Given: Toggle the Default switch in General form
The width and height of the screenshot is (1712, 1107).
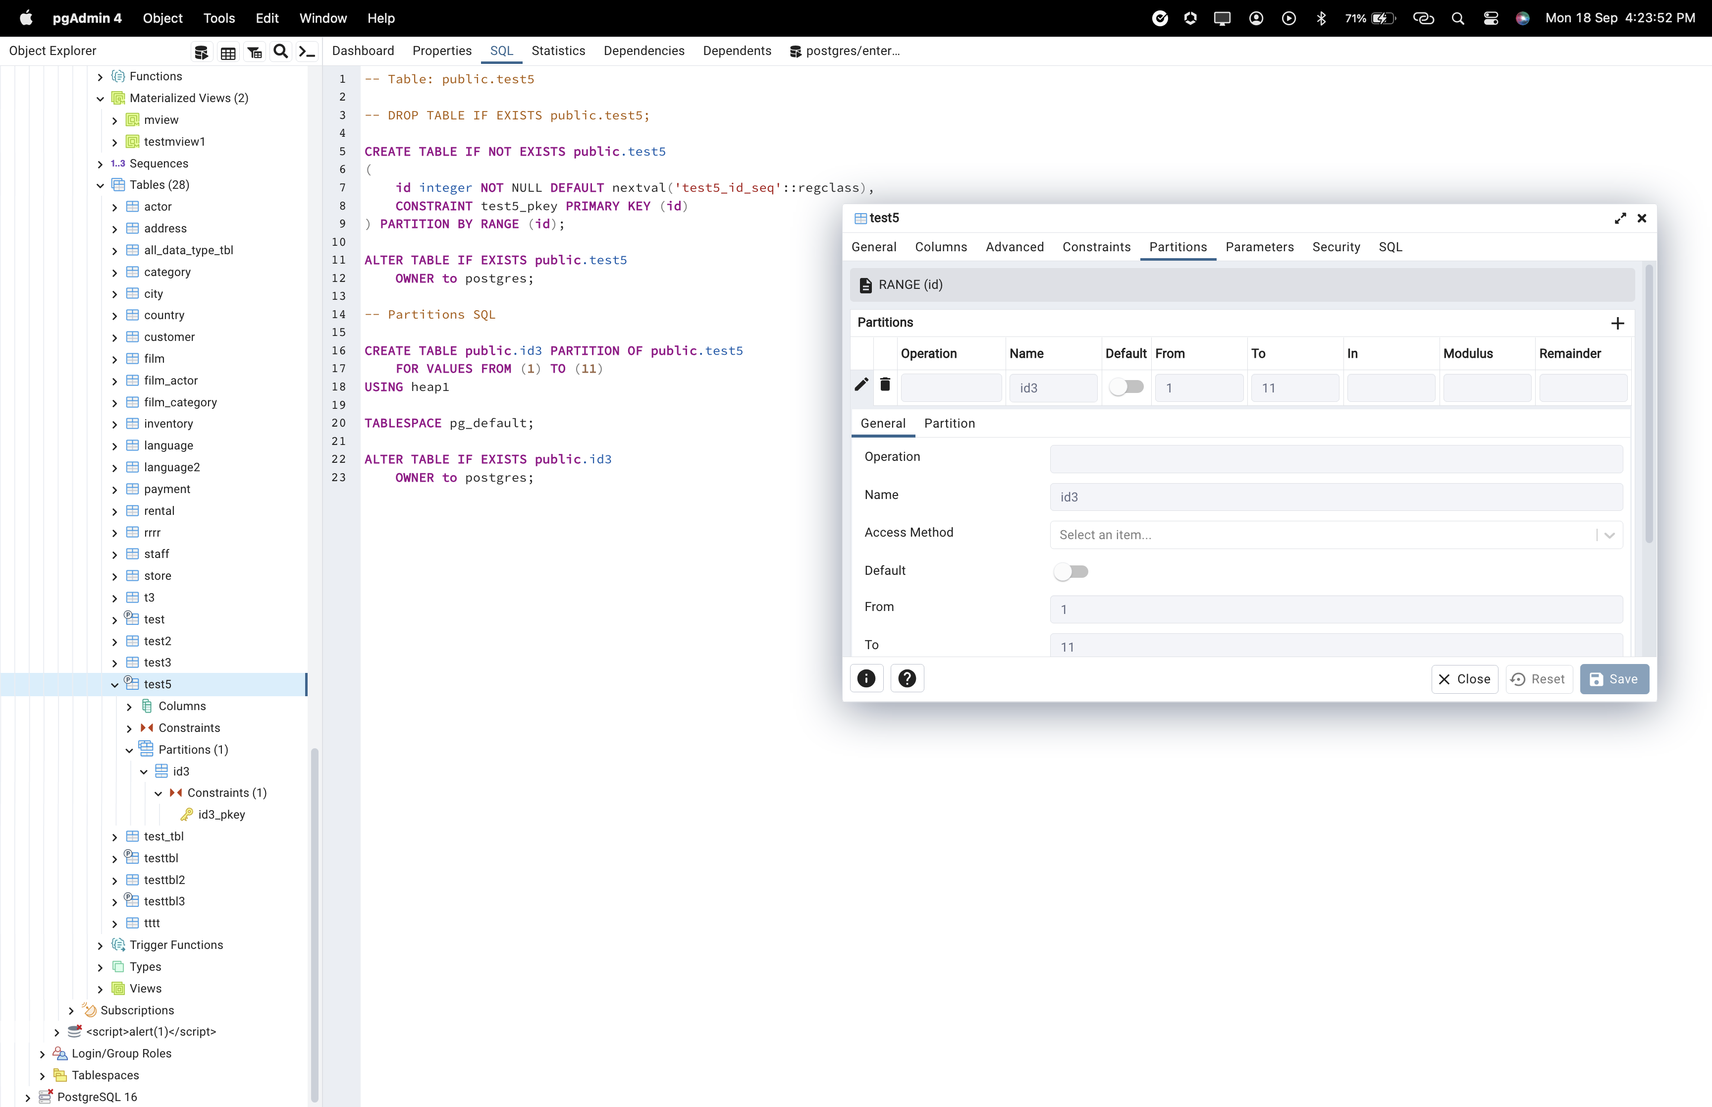Looking at the screenshot, I should point(1070,572).
